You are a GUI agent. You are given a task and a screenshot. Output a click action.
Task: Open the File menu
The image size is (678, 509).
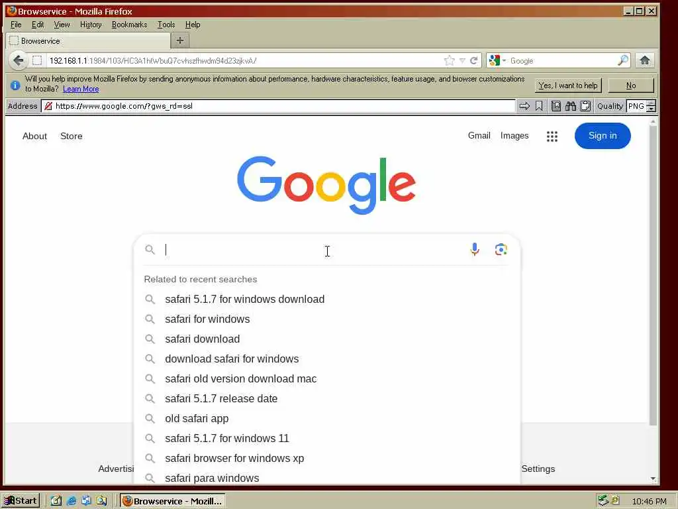[16, 25]
